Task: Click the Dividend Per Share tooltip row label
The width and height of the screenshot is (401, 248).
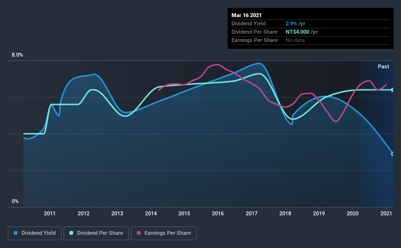Action: tap(254, 32)
